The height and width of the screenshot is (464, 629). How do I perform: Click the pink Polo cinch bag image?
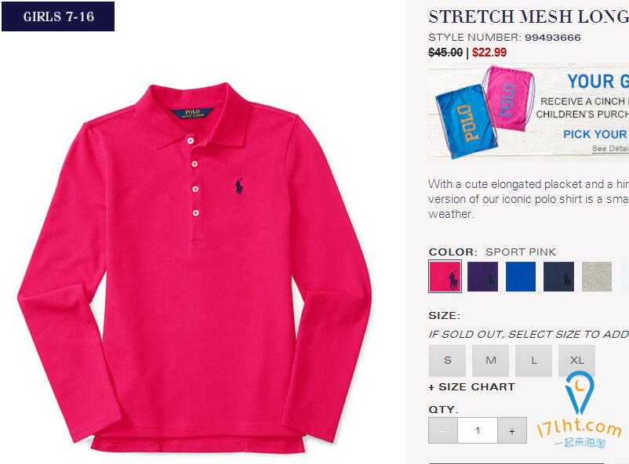click(508, 99)
